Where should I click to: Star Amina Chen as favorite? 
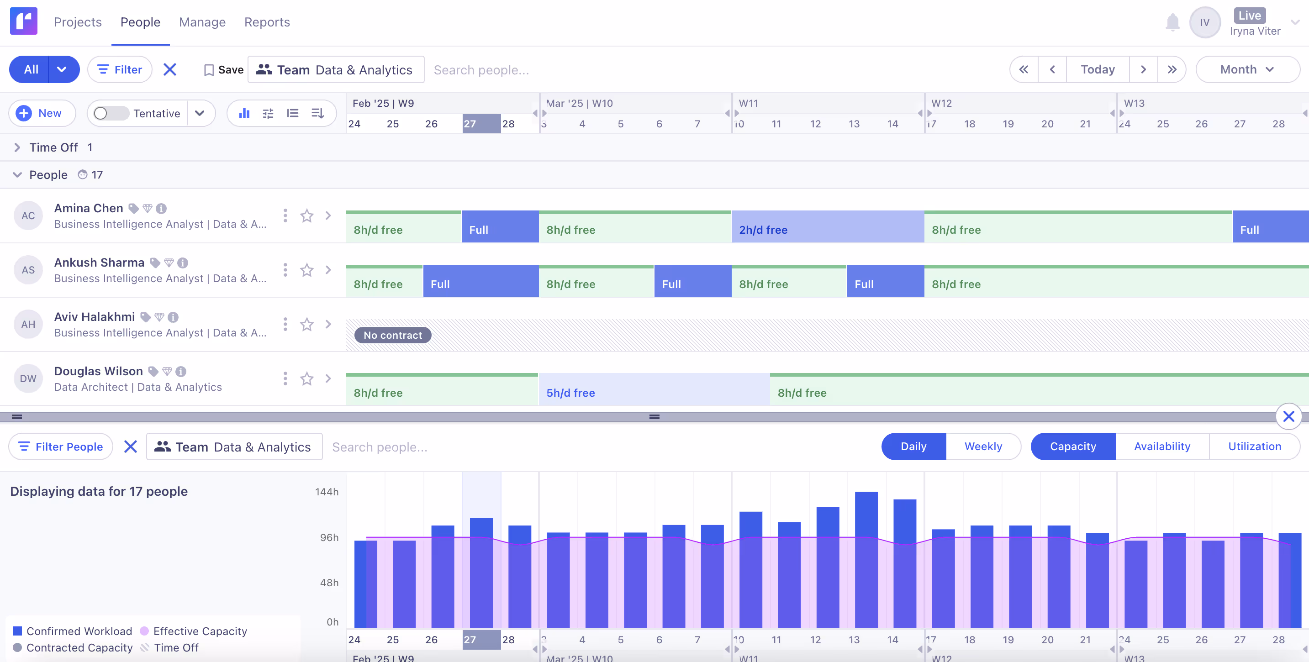[307, 216]
